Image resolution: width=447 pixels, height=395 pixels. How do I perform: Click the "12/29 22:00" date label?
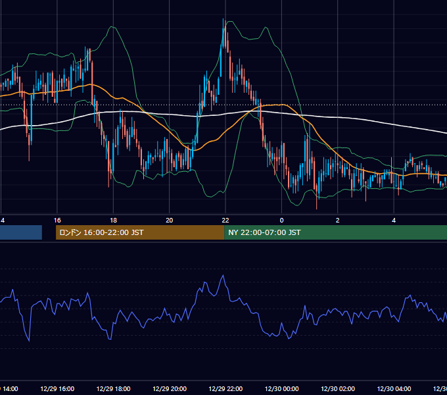coord(225,389)
